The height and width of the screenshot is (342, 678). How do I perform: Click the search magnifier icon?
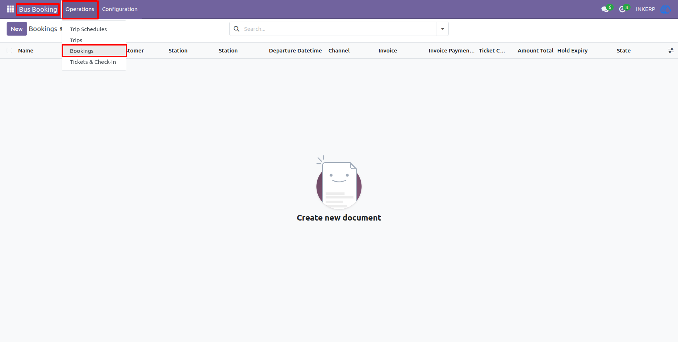pyautogui.click(x=237, y=29)
